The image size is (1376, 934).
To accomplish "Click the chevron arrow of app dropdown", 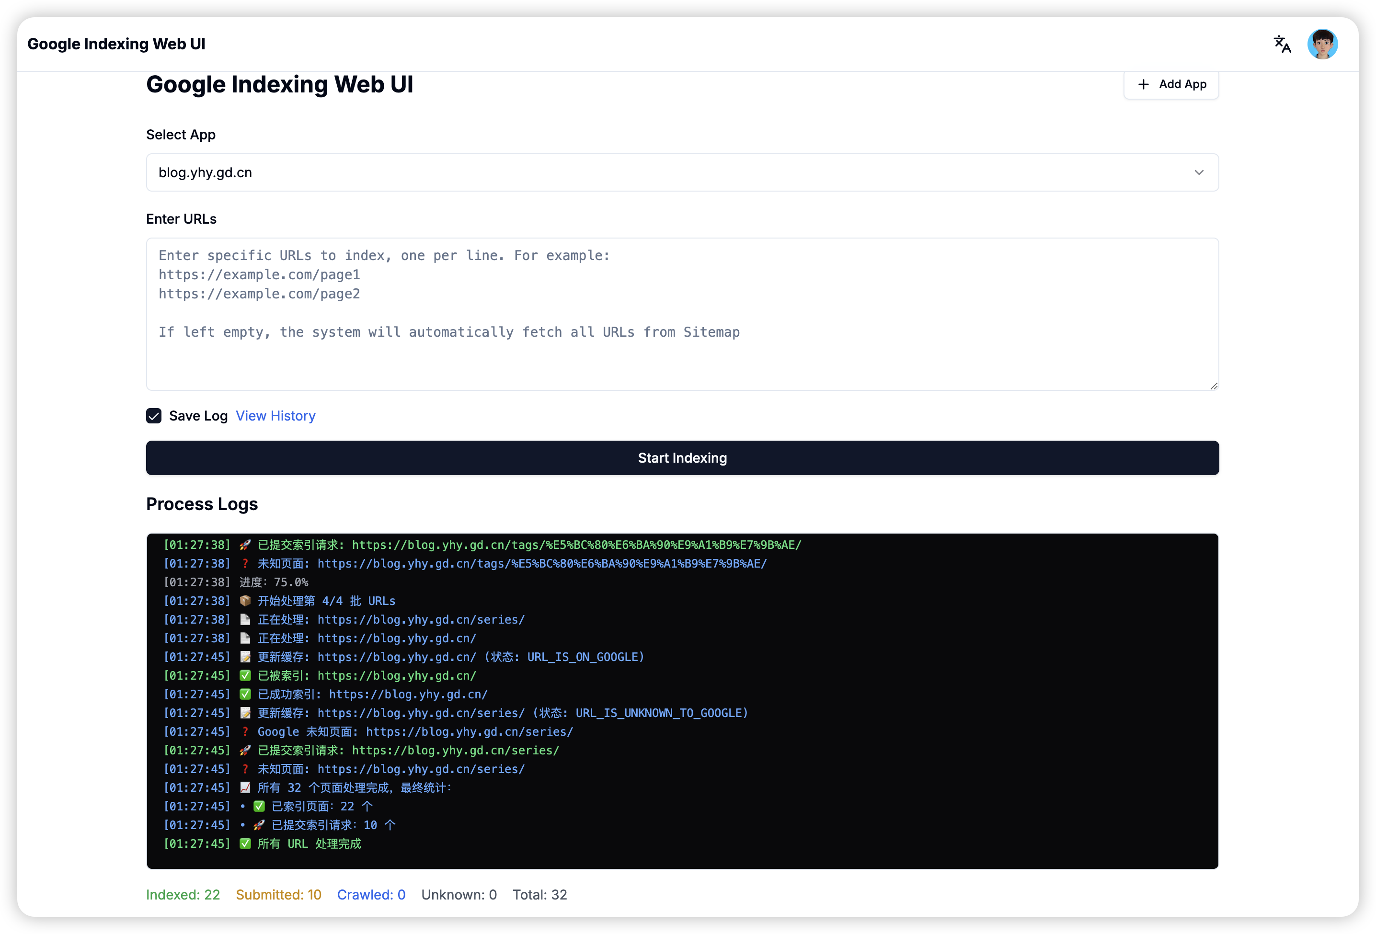I will tap(1198, 172).
